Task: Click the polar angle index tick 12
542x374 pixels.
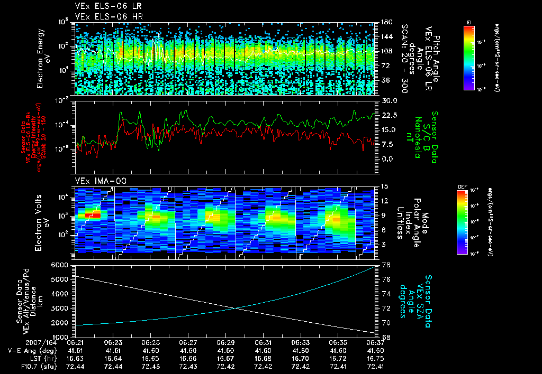Action: pos(385,201)
